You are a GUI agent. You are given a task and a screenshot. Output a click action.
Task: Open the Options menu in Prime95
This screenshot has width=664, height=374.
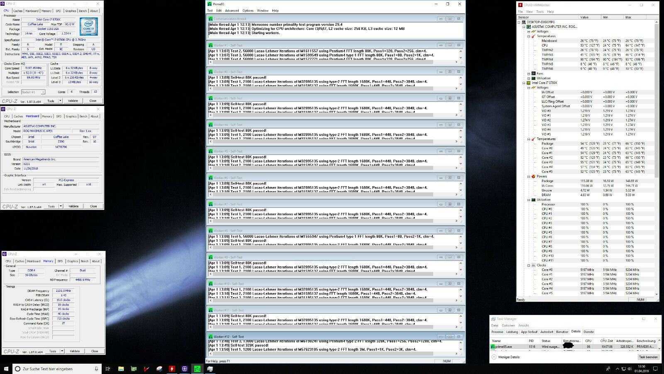[x=248, y=10]
